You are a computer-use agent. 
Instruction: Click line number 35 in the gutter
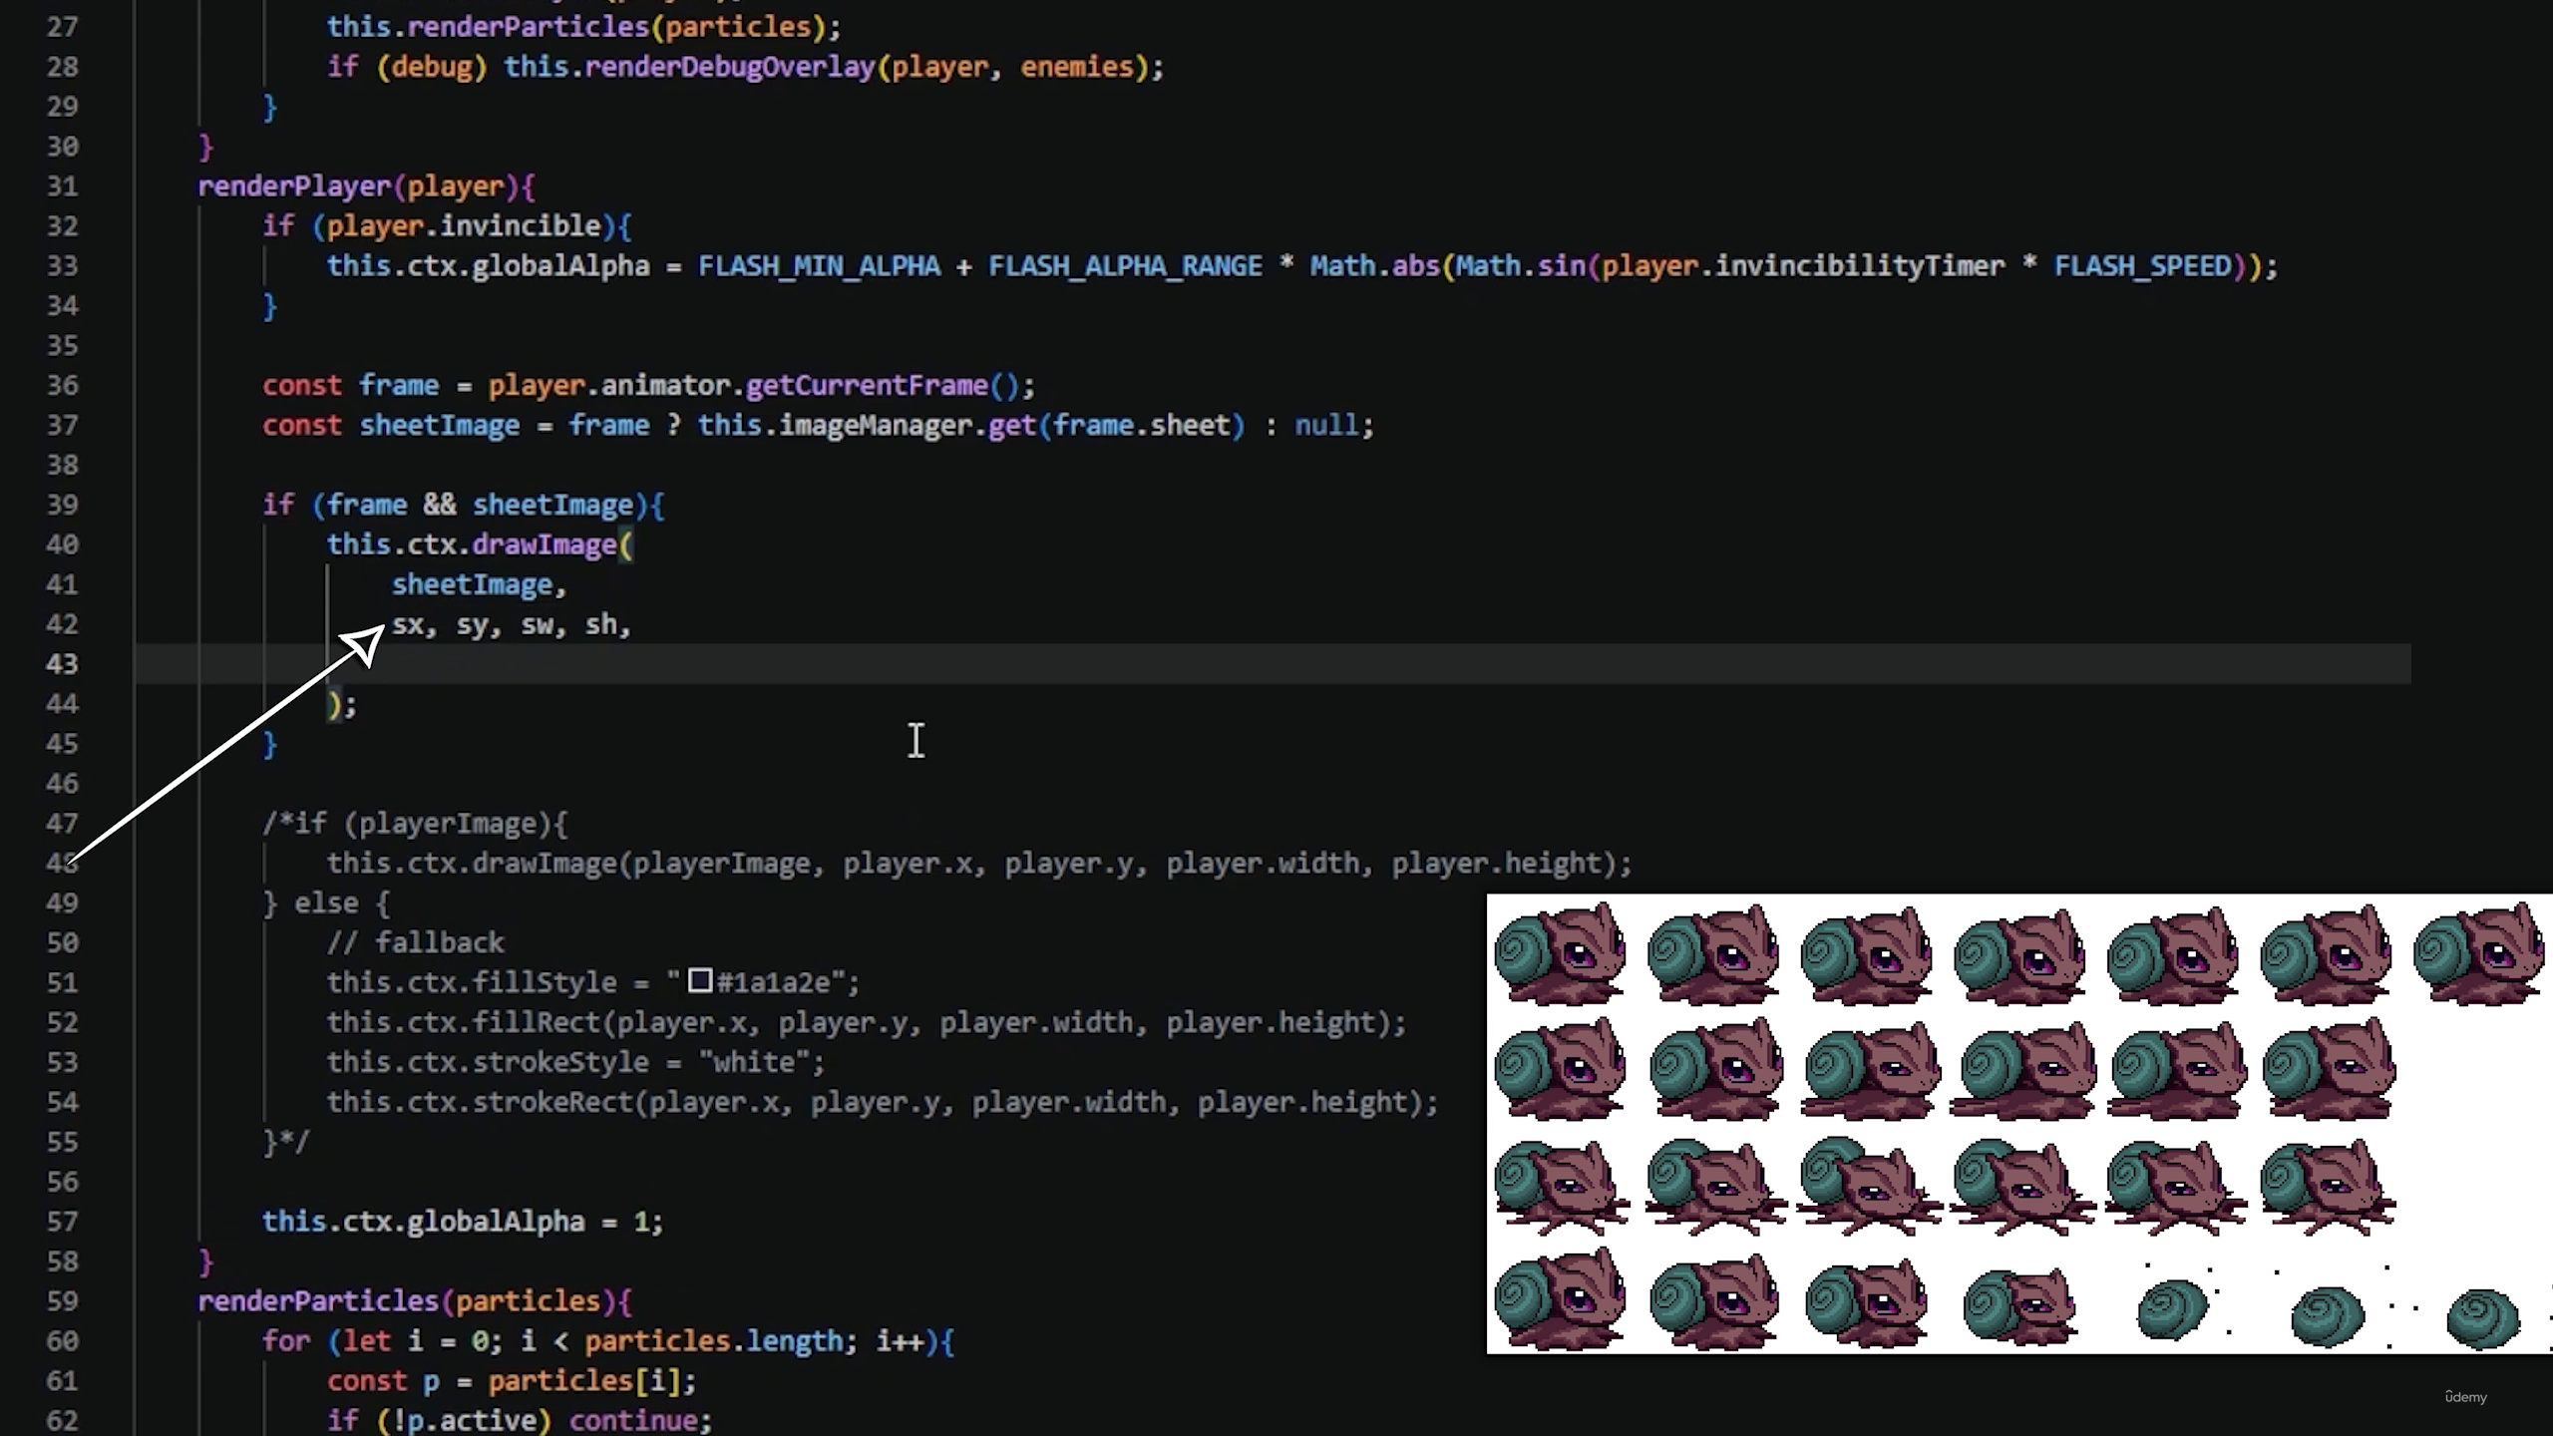[62, 346]
